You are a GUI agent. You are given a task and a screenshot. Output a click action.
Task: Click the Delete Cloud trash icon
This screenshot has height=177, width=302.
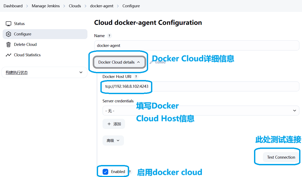click(8, 45)
